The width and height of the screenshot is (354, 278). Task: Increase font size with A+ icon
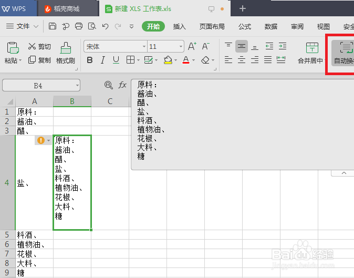(192, 46)
